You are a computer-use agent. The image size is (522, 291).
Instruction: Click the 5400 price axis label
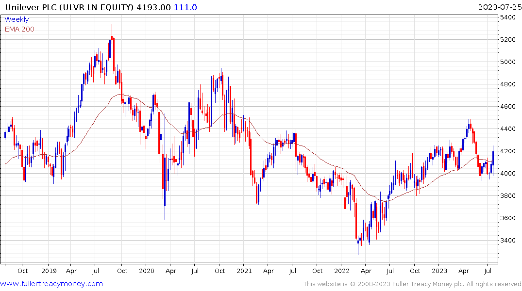pos(508,17)
